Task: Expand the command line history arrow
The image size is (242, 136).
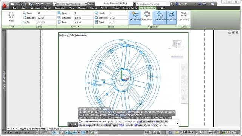Action: point(177,123)
